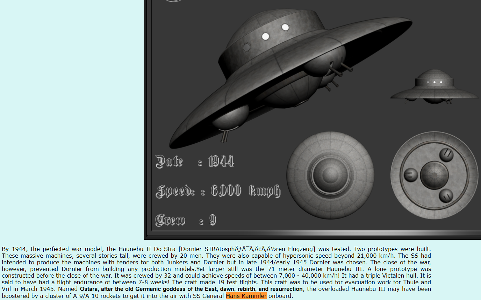Select the 'Speed: 6,000 kmph' caption in the image
This screenshot has width=481, height=300.
pyautogui.click(x=218, y=191)
